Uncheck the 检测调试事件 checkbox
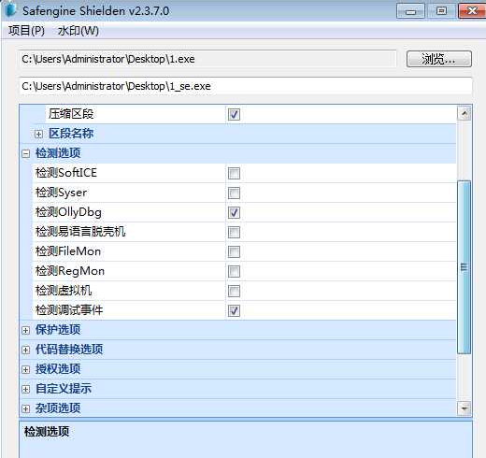Screen dimensions: 486x458 point(234,310)
